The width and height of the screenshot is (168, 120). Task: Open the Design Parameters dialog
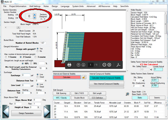pos(26,113)
